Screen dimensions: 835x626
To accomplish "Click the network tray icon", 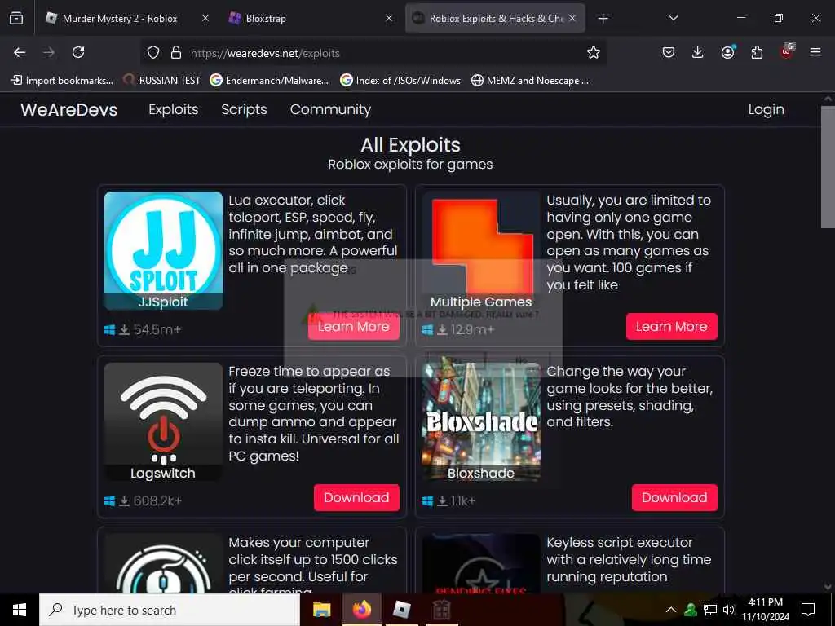I will [x=710, y=610].
